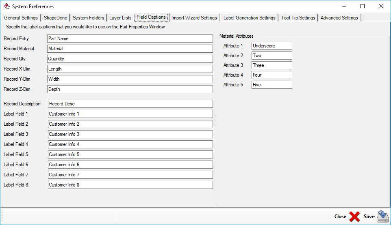Click Attribute 1 field containing Underscore
The image size is (391, 225).
point(272,46)
